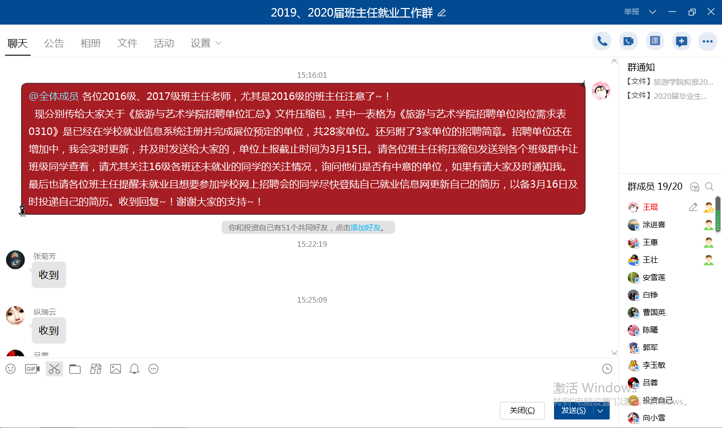Insert a picture using image icon
This screenshot has height=428, width=722.
coord(115,369)
